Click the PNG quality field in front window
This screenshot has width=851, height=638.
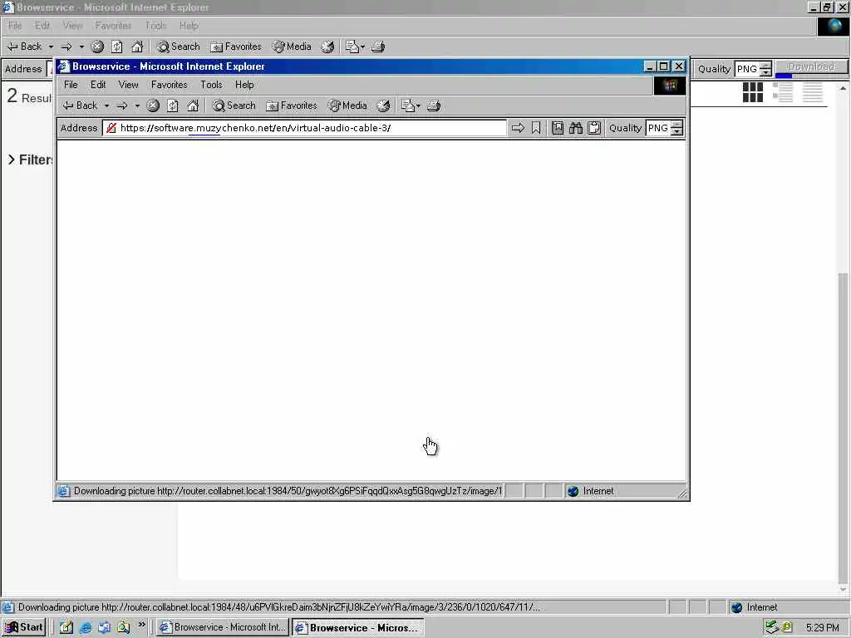click(658, 128)
